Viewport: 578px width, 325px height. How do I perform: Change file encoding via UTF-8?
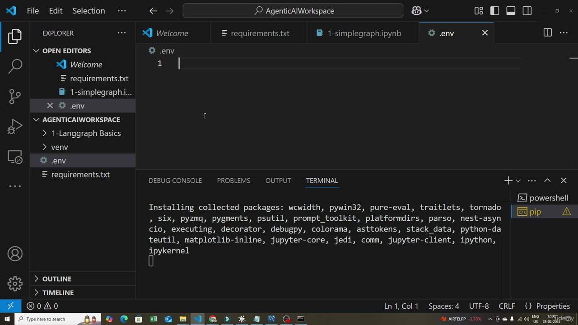(x=479, y=306)
